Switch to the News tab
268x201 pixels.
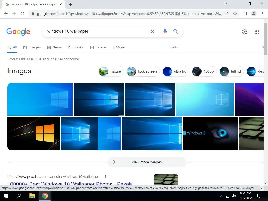tap(54, 47)
